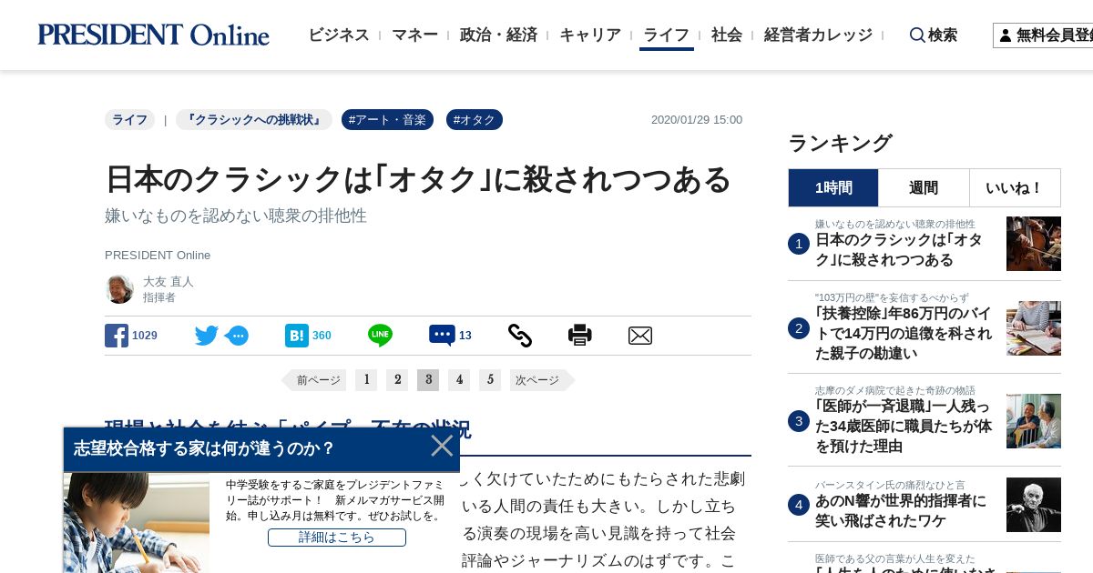
Task: Open ranking 4 conductor portrait thumbnail
Action: point(1034,505)
